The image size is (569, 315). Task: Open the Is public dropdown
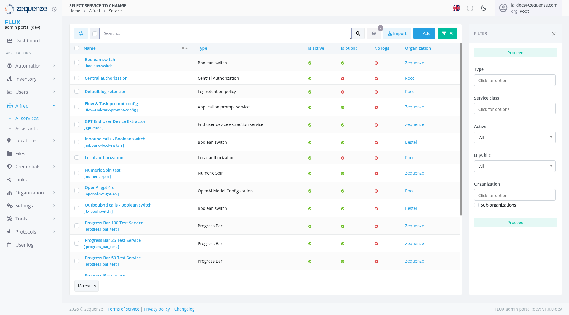pyautogui.click(x=515, y=166)
